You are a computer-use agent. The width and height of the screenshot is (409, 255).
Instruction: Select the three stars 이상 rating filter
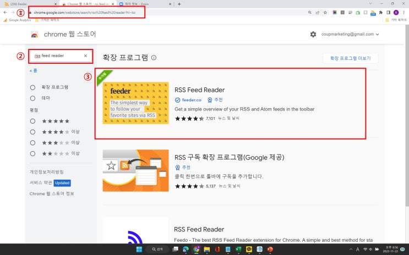[32, 143]
